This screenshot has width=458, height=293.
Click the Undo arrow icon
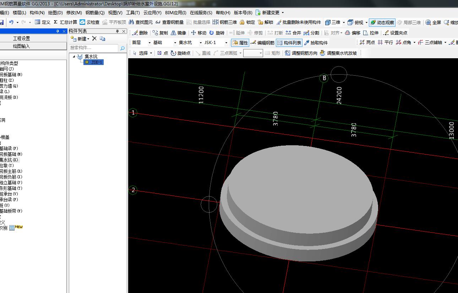[11, 22]
